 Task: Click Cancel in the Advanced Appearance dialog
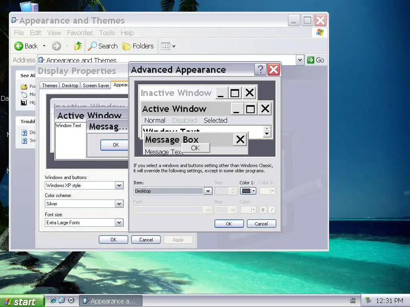pyautogui.click(x=261, y=224)
